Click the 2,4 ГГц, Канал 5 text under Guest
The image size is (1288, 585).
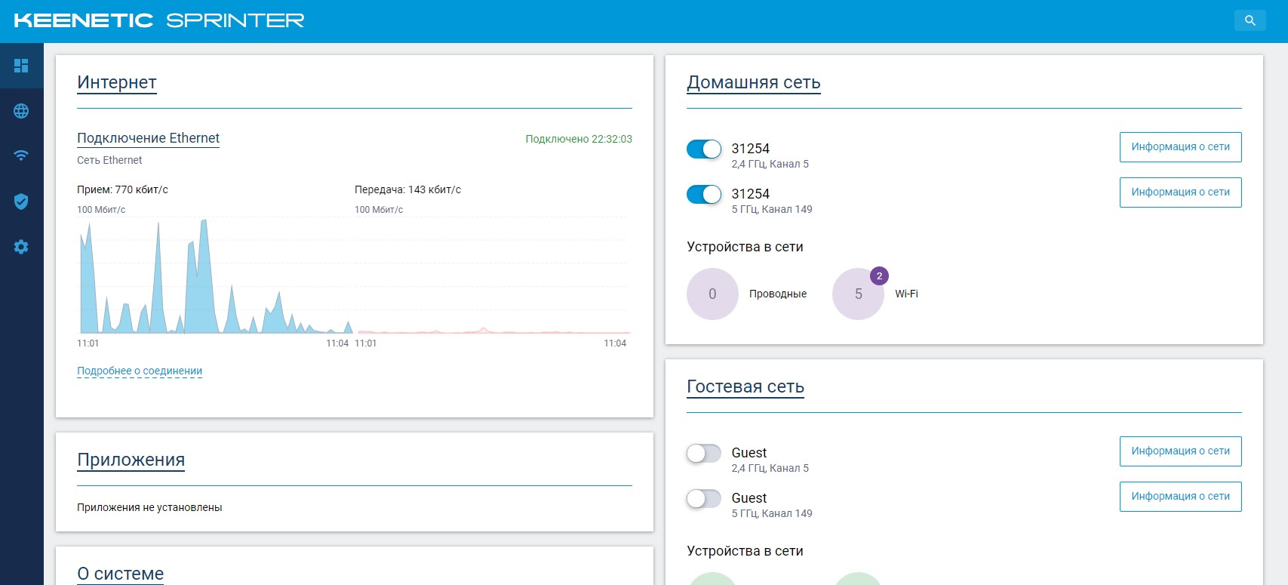click(770, 468)
